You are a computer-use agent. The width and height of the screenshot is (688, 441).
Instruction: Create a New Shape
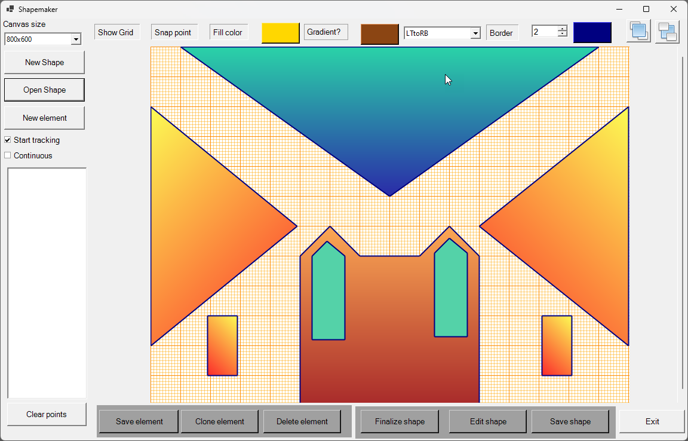point(44,62)
